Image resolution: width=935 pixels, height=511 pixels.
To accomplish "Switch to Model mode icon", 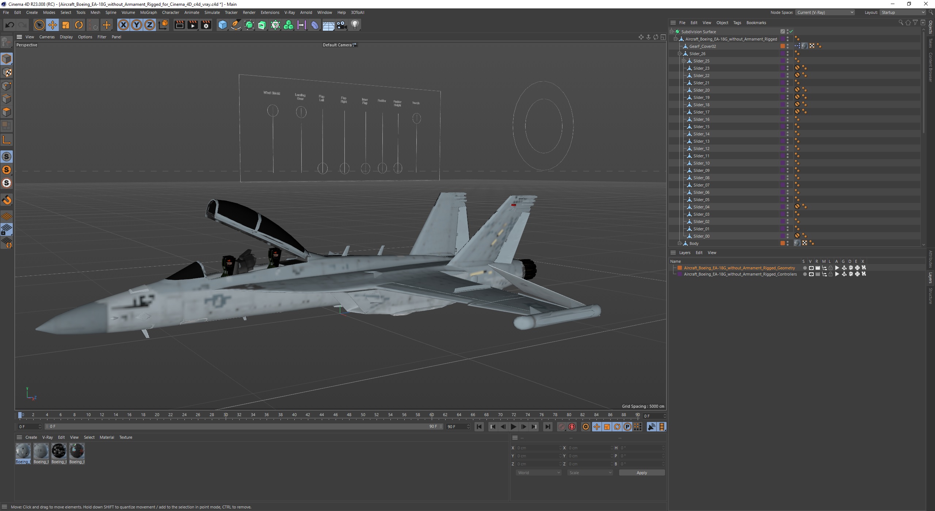I will pos(7,59).
